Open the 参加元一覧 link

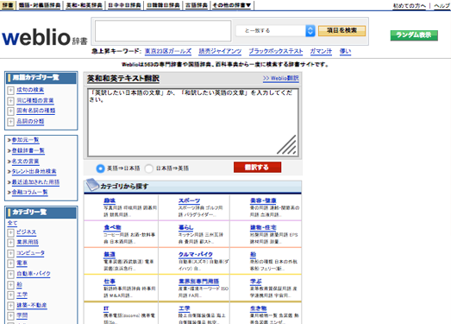pyautogui.click(x=25, y=140)
